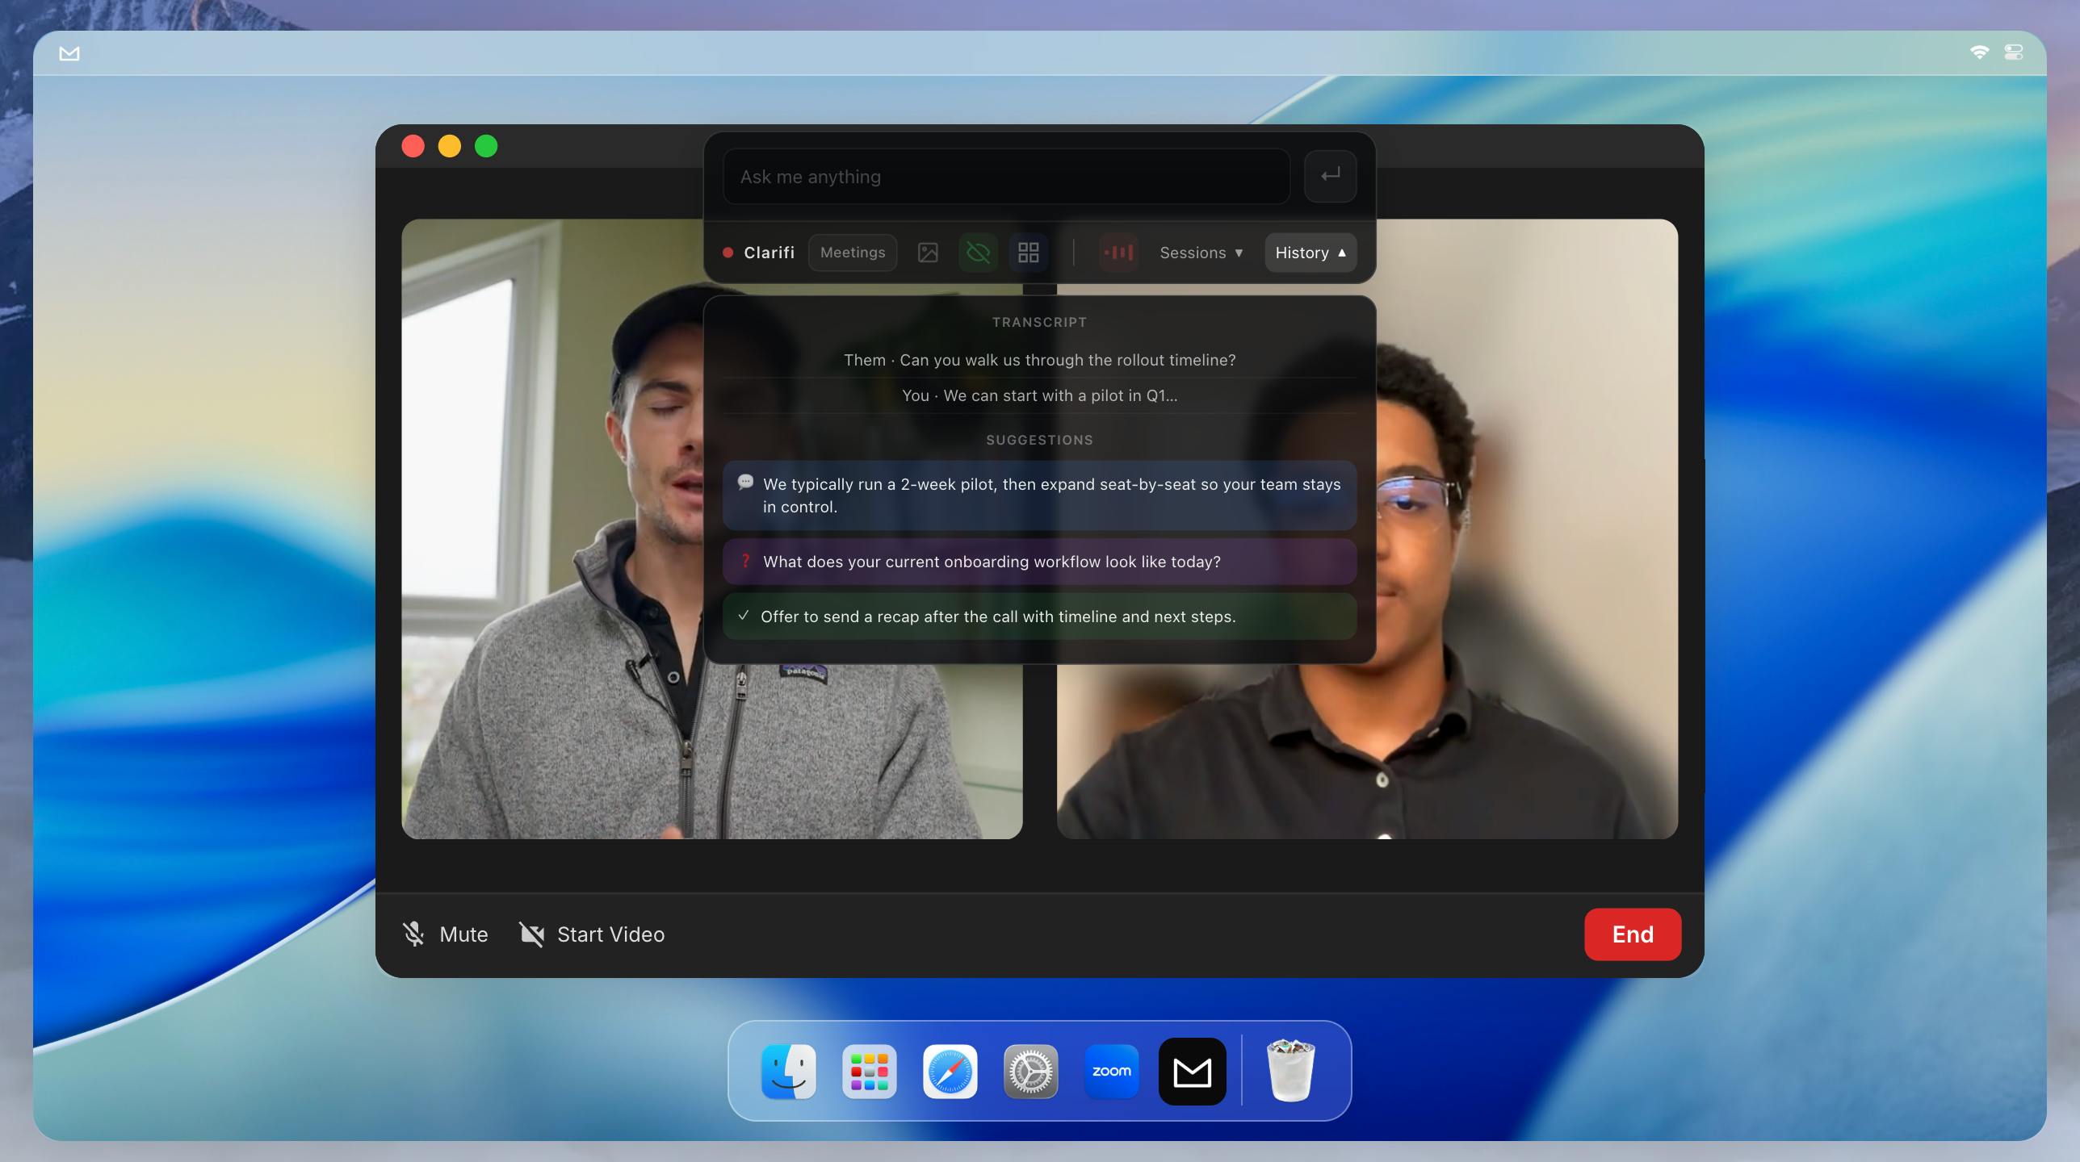Image resolution: width=2080 pixels, height=1162 pixels.
Task: Click the Ask me anything input field
Action: [1006, 177]
